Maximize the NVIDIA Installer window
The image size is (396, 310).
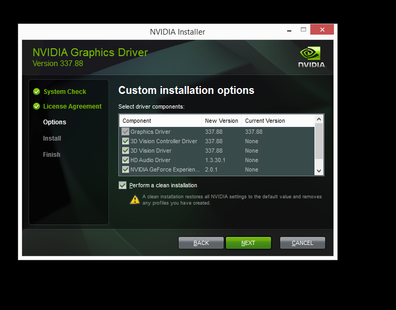[303, 30]
